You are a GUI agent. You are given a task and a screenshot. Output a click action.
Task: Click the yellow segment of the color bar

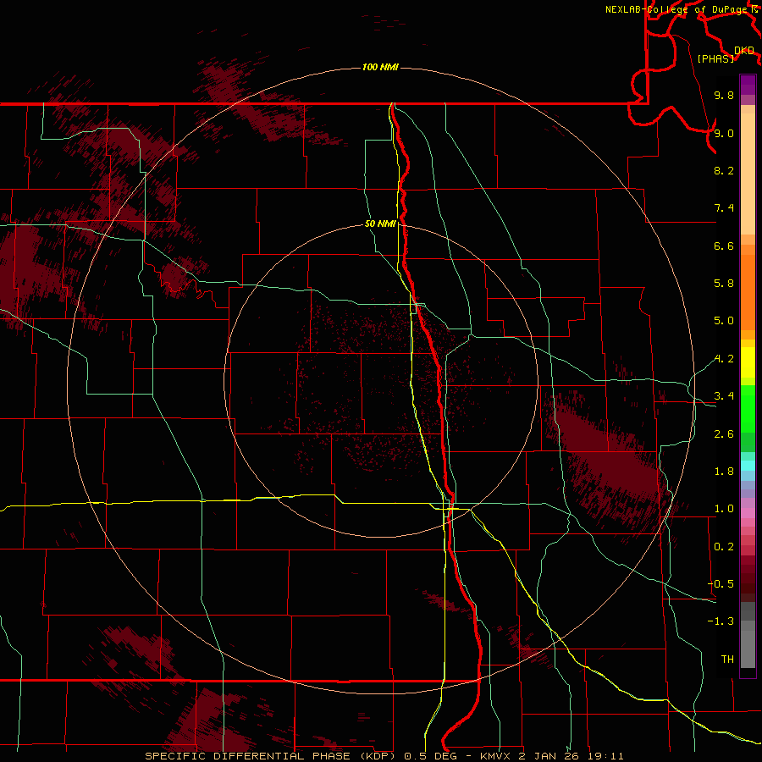pos(748,362)
